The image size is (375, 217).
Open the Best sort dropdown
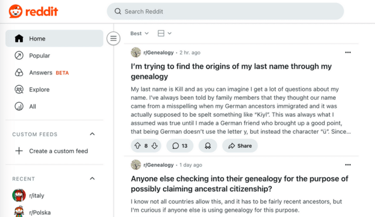coord(139,33)
